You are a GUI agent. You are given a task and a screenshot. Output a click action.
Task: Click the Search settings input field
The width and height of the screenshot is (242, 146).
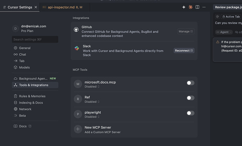pos(35,40)
